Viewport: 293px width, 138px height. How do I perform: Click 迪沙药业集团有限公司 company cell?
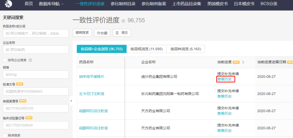159,77
